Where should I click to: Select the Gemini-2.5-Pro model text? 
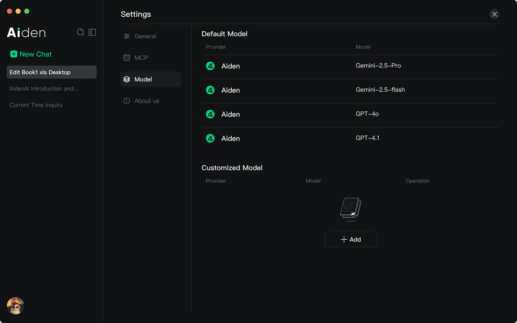pyautogui.click(x=378, y=66)
